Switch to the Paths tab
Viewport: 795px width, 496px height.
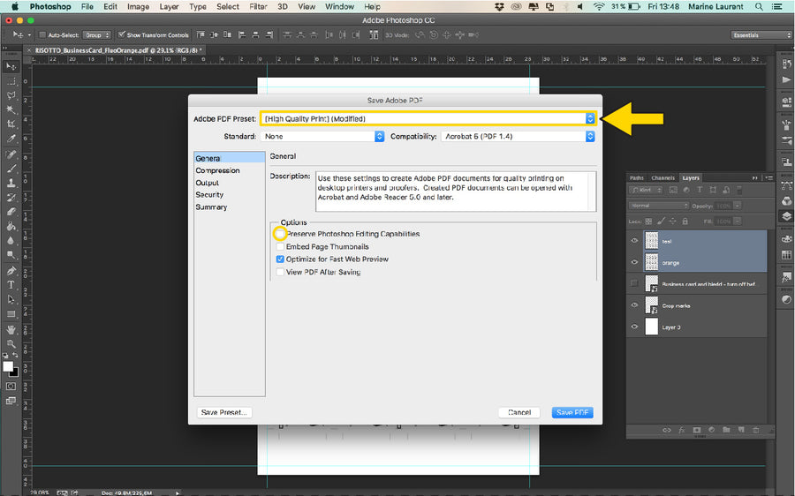[x=637, y=177]
